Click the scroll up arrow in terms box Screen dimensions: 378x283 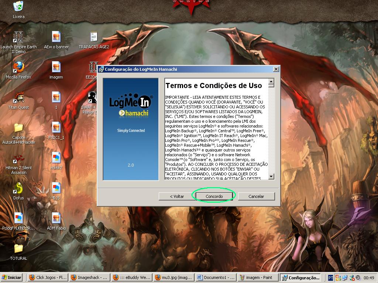coord(271,82)
